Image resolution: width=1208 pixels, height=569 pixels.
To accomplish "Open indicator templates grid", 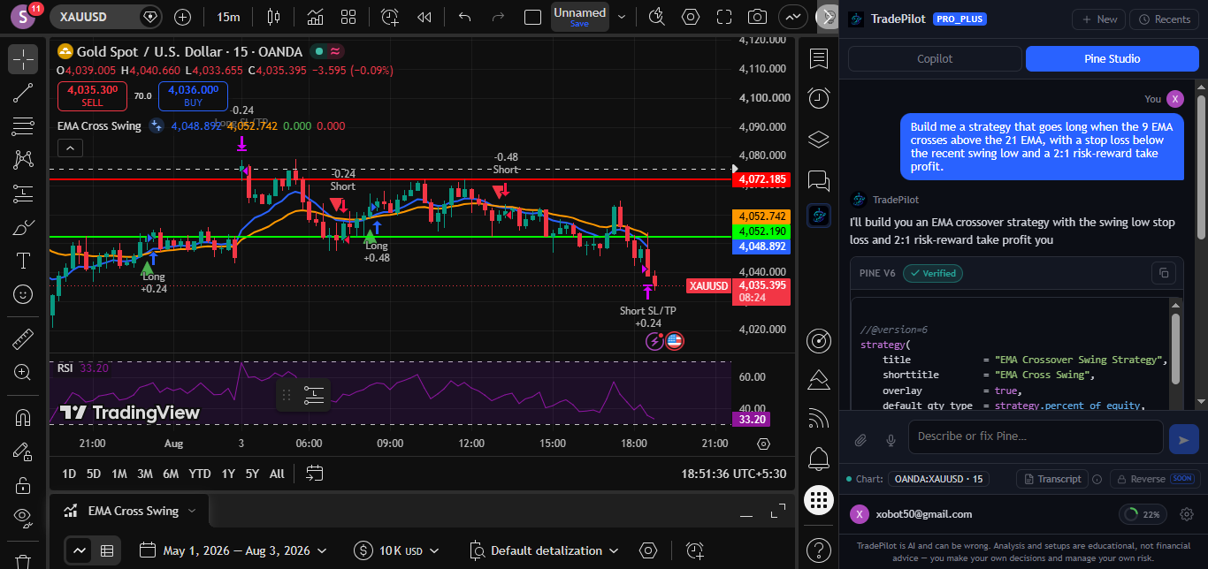I will (348, 17).
